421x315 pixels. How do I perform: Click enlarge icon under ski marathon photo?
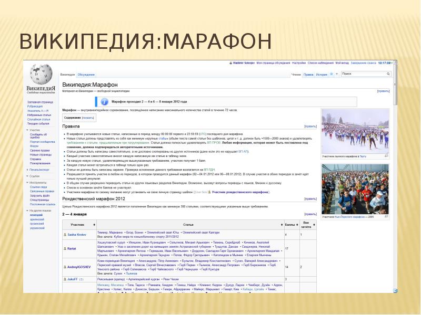click(387, 156)
